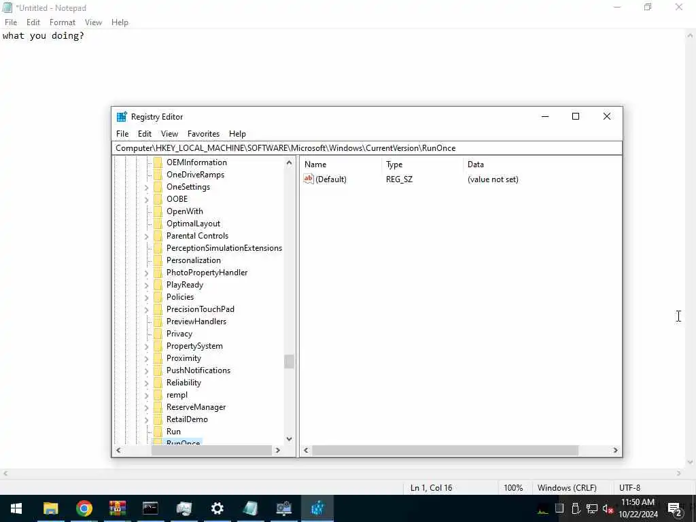Switch to the Command Prompt taskbar icon

pyautogui.click(x=150, y=508)
